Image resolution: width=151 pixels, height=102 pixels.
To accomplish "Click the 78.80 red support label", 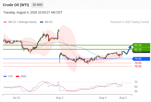I will 138,63.
